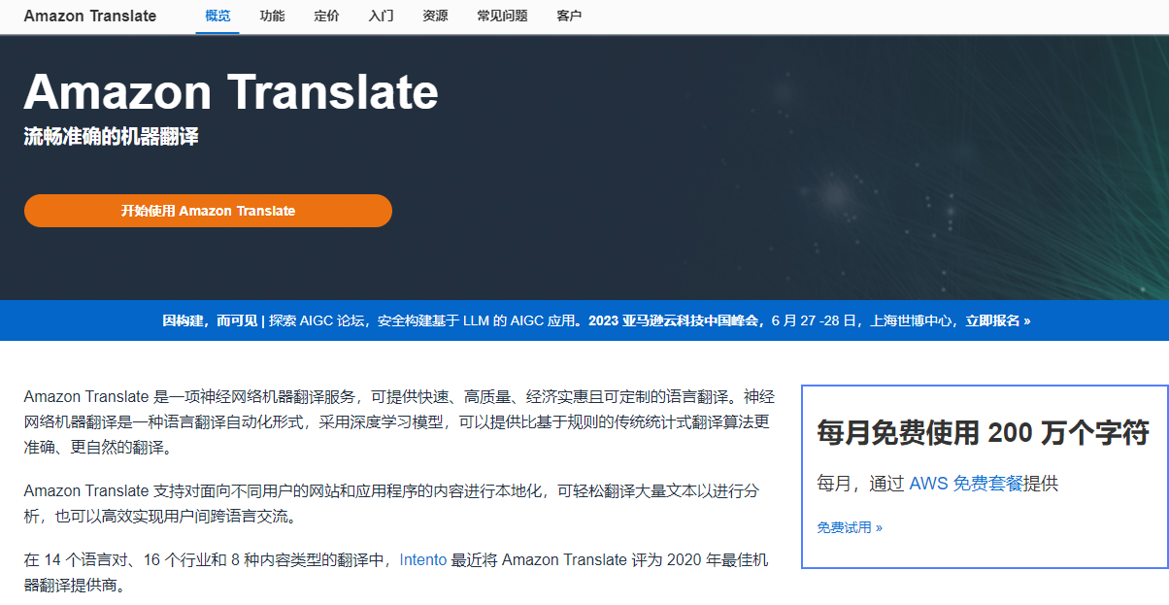Click the 流畅准确的机器翻译 subtitle
Image resolution: width=1169 pixels, height=605 pixels.
coord(111,137)
